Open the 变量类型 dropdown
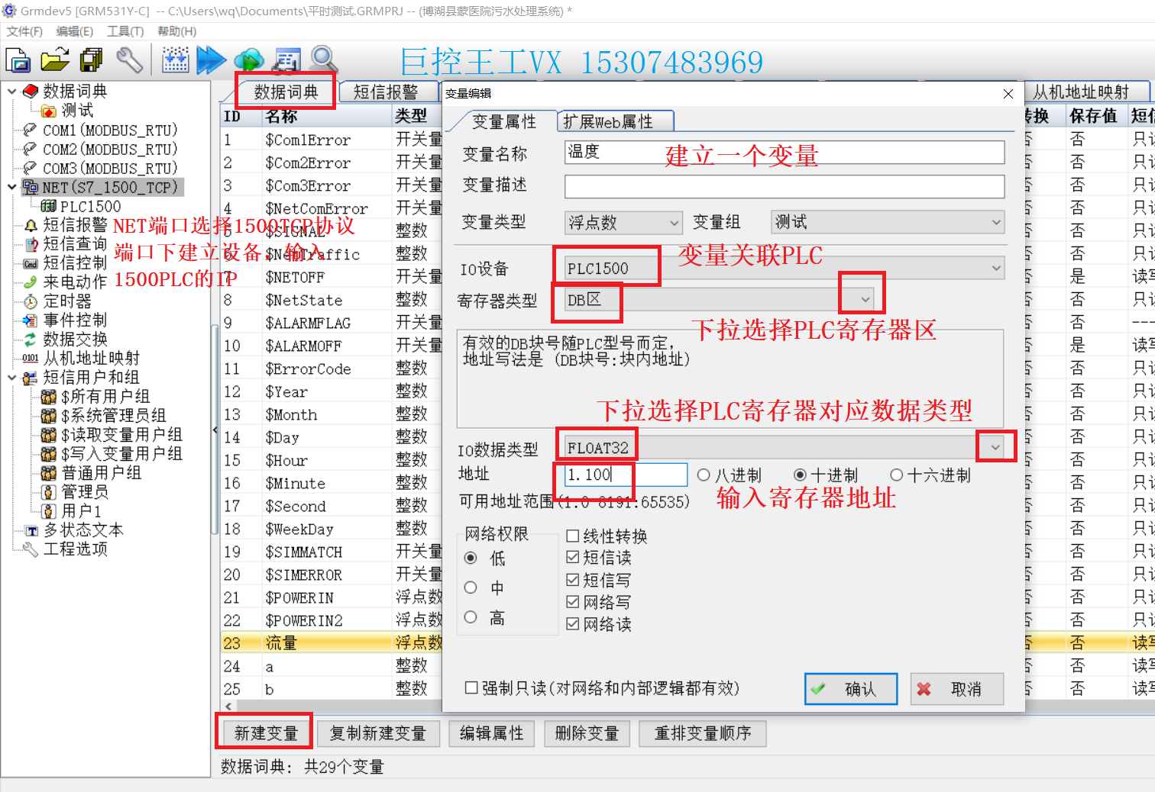This screenshot has height=792, width=1155. (674, 223)
